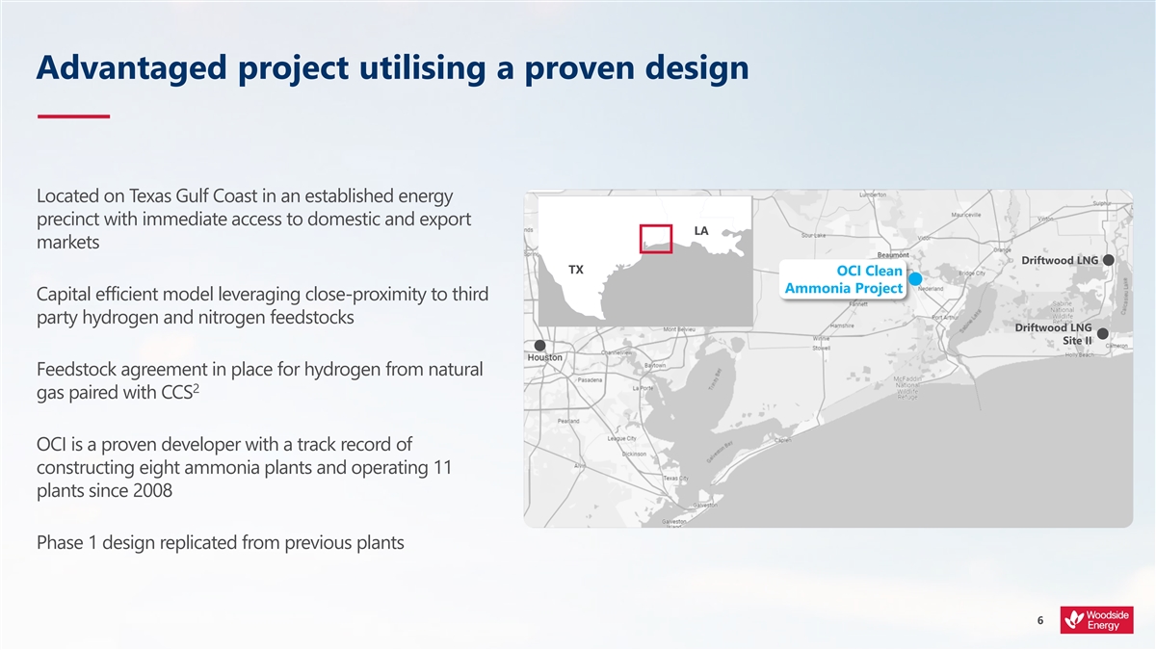Click the Beaumont label on the map
1156x650 pixels.
(x=882, y=254)
